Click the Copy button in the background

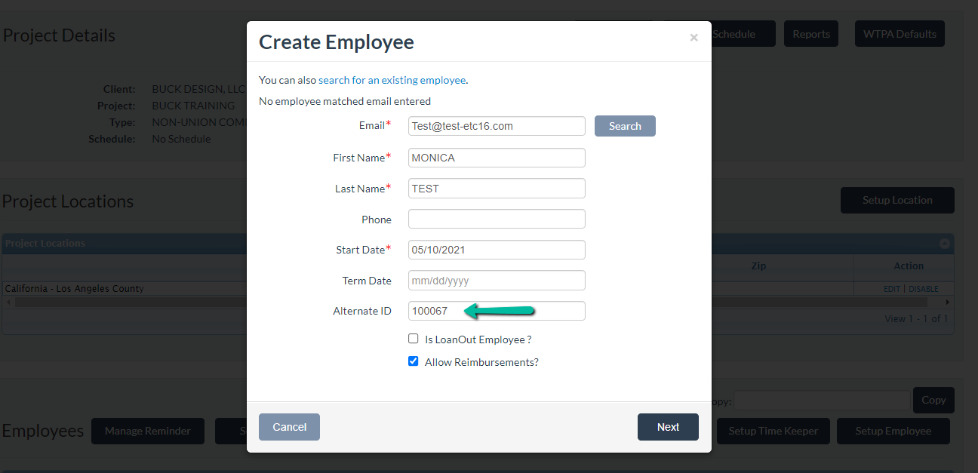pos(933,400)
